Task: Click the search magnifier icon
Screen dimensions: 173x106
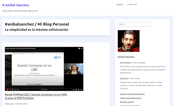Action: [148, 24]
